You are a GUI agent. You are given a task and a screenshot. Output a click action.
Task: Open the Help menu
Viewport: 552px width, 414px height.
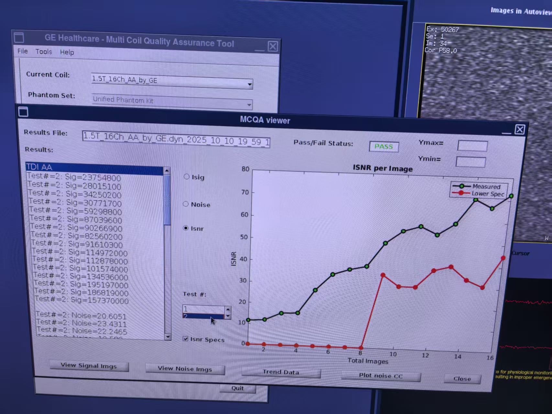click(x=67, y=52)
